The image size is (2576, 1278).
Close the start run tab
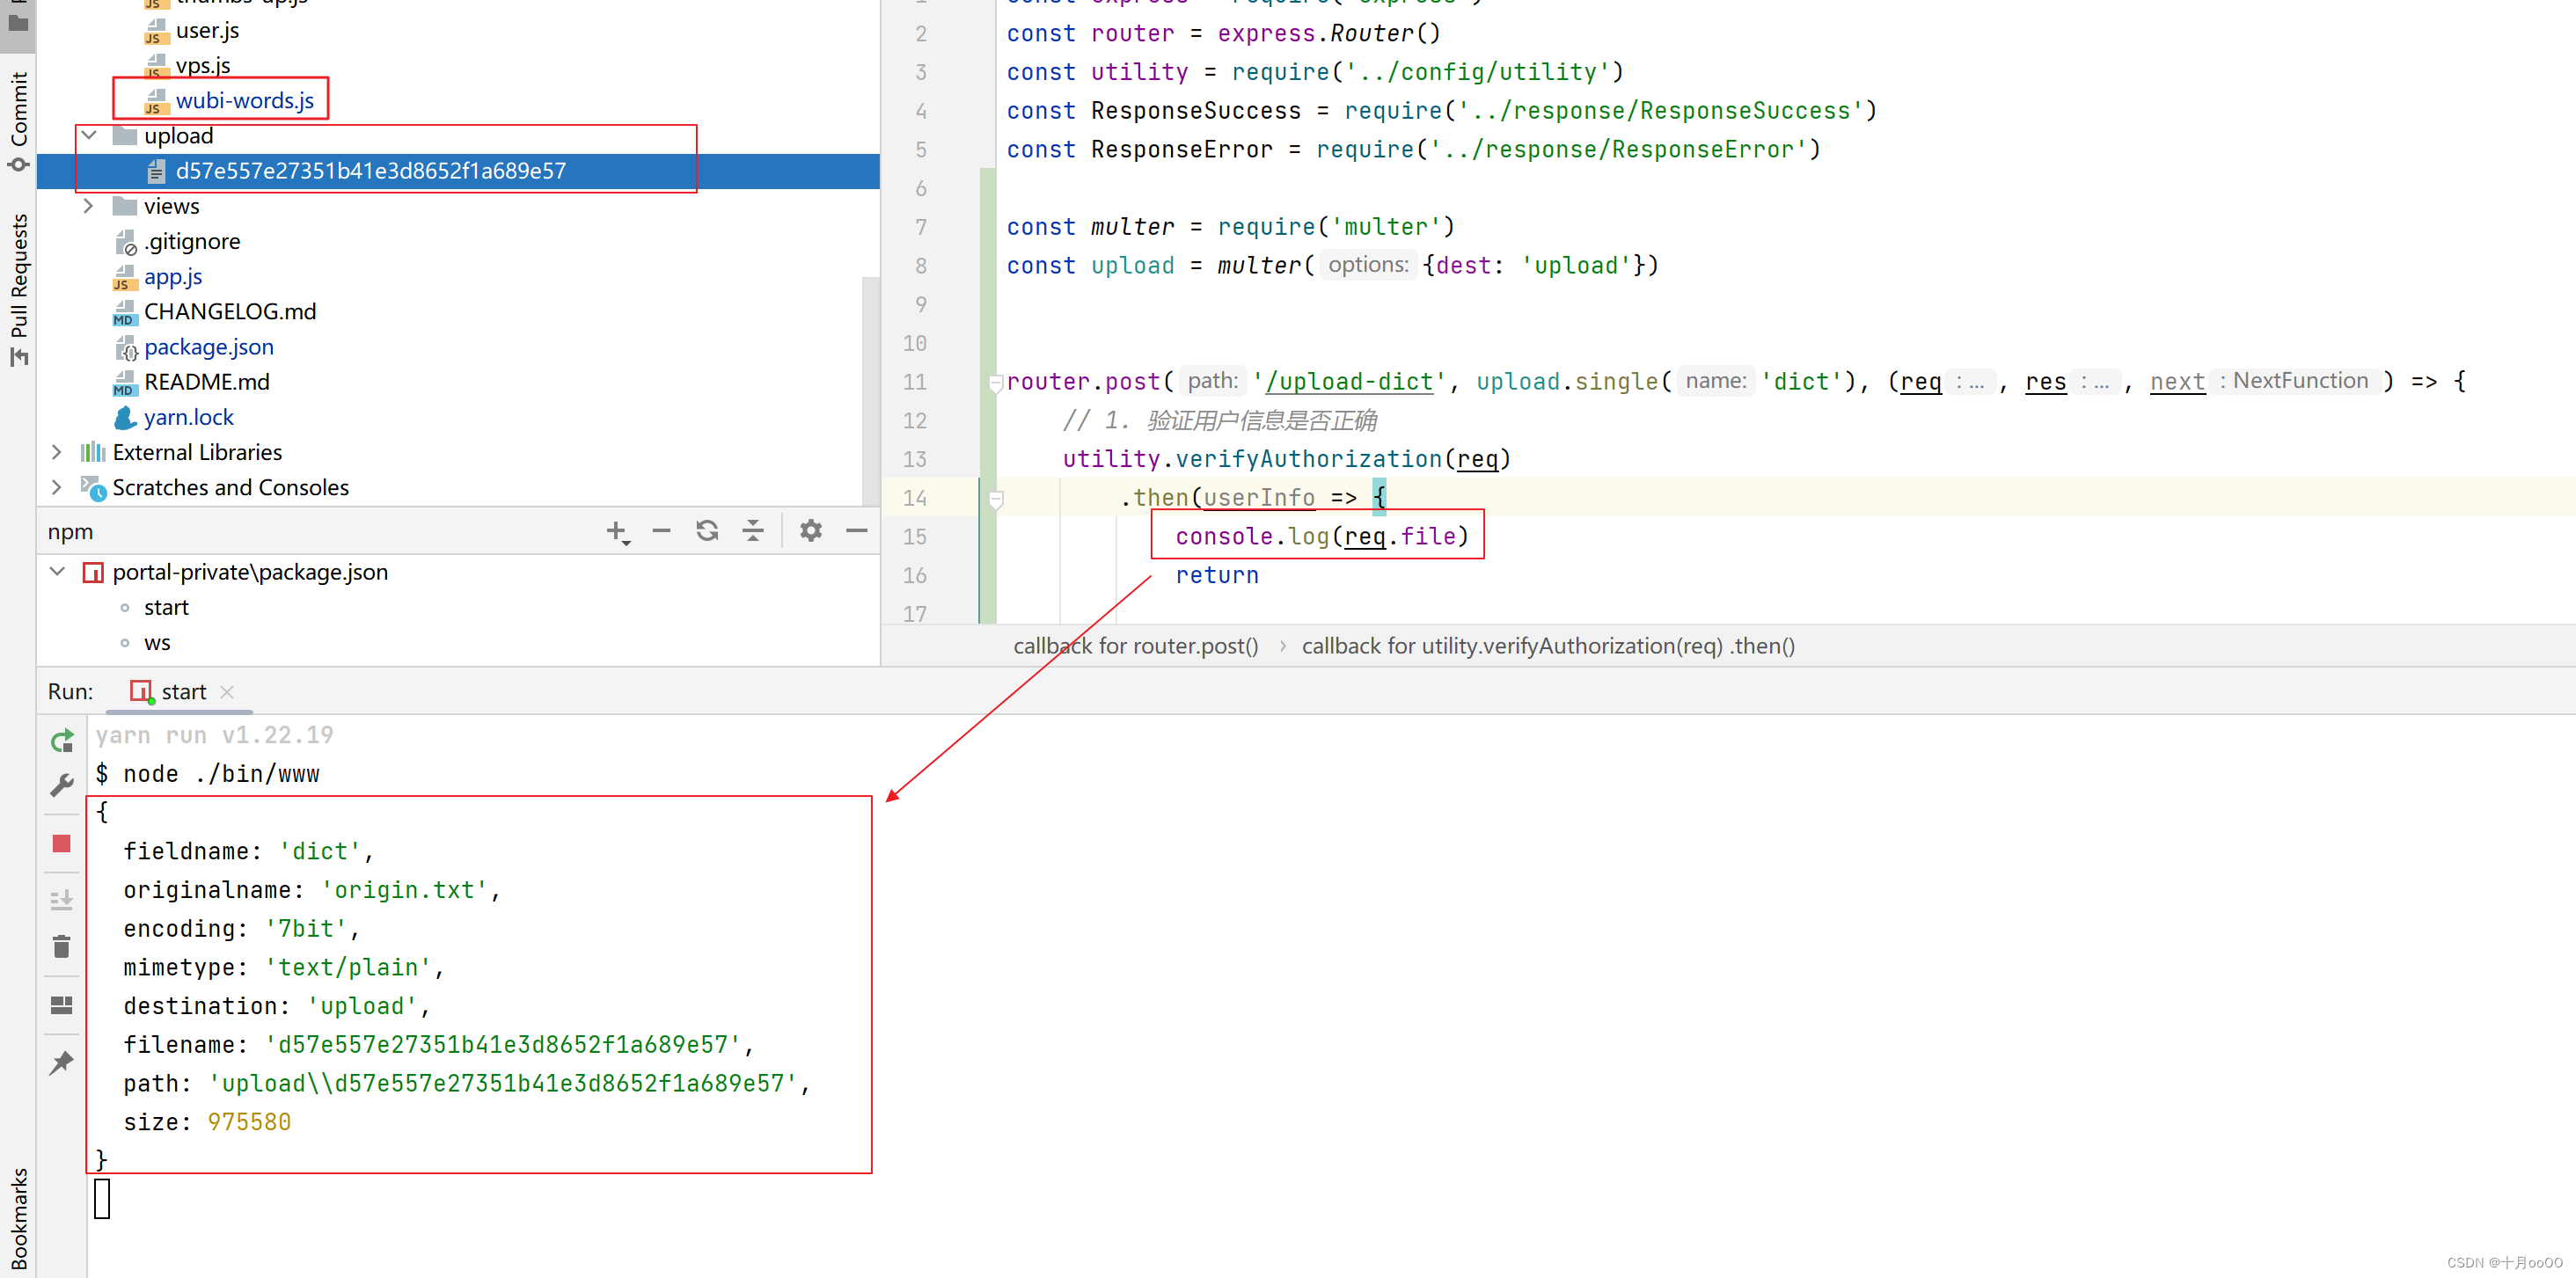click(x=227, y=692)
